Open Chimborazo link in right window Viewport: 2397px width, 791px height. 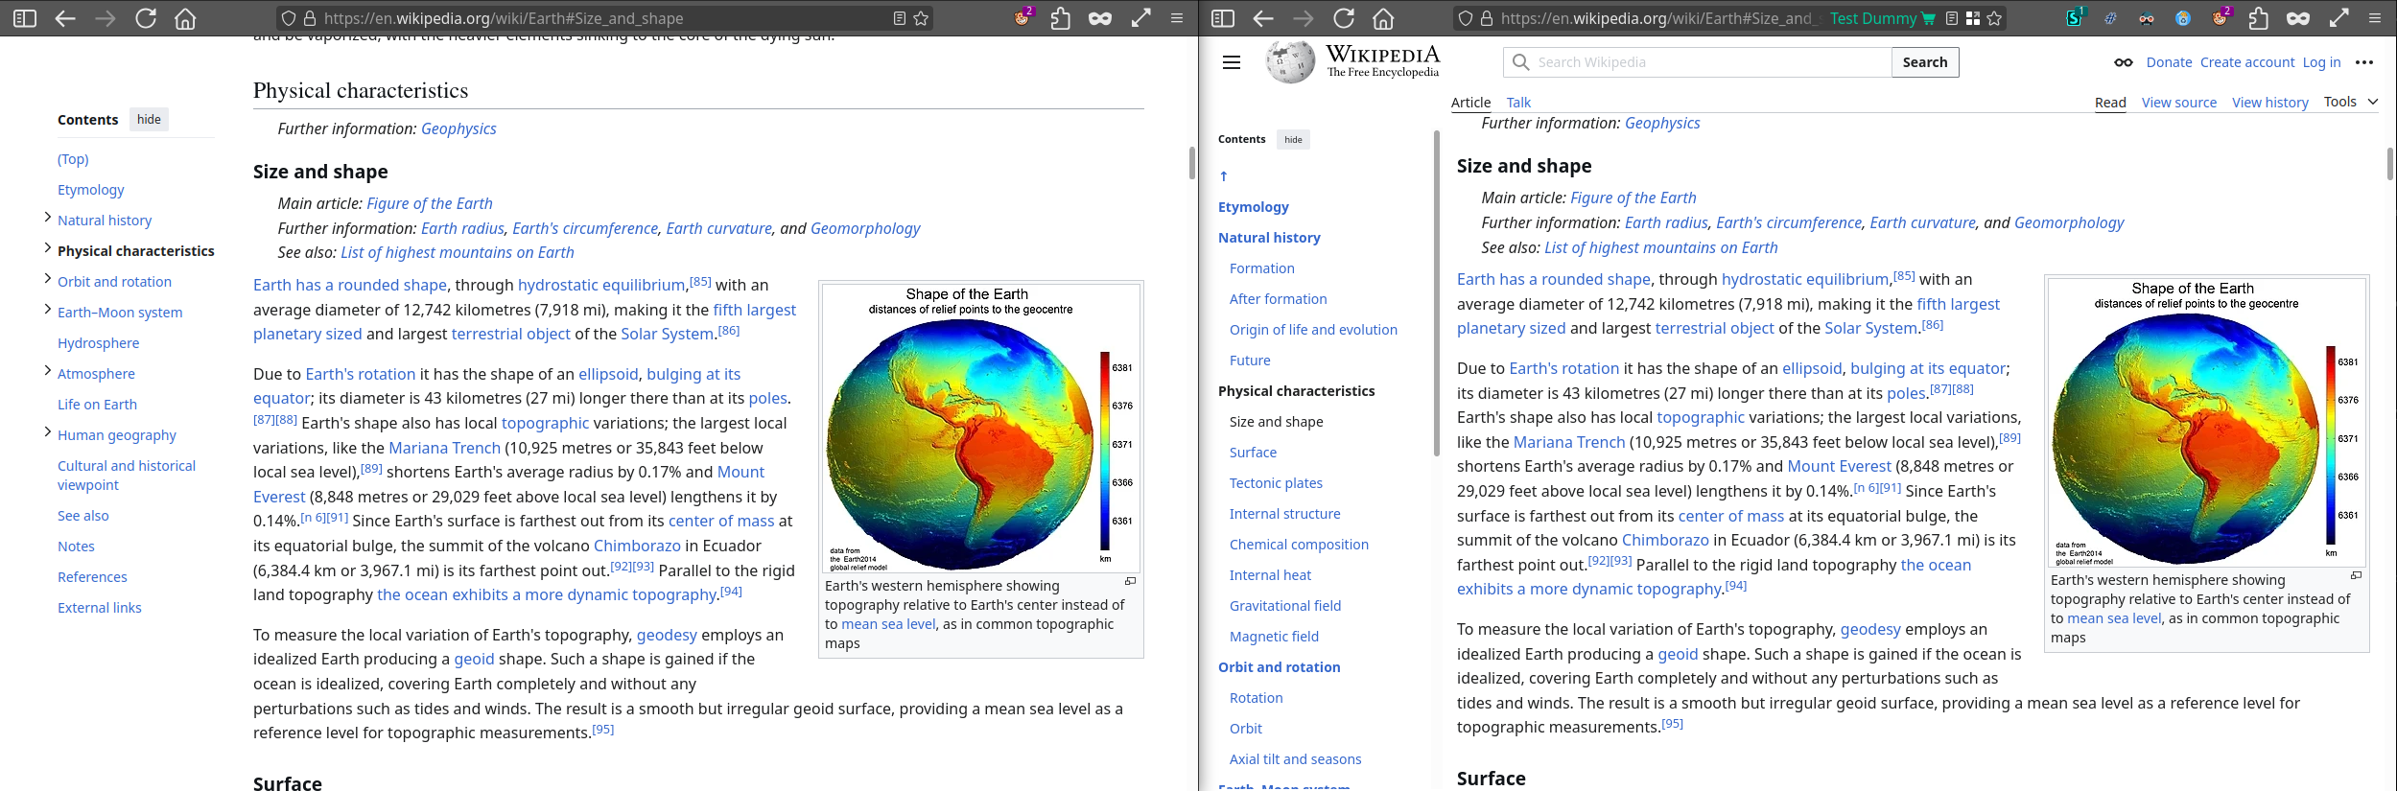click(x=1665, y=541)
